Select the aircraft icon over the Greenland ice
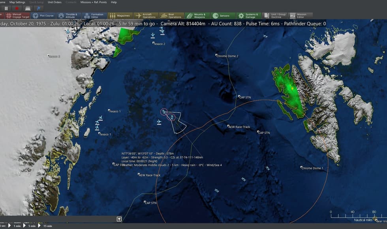This screenshot has width=387, height=229. coord(68,32)
